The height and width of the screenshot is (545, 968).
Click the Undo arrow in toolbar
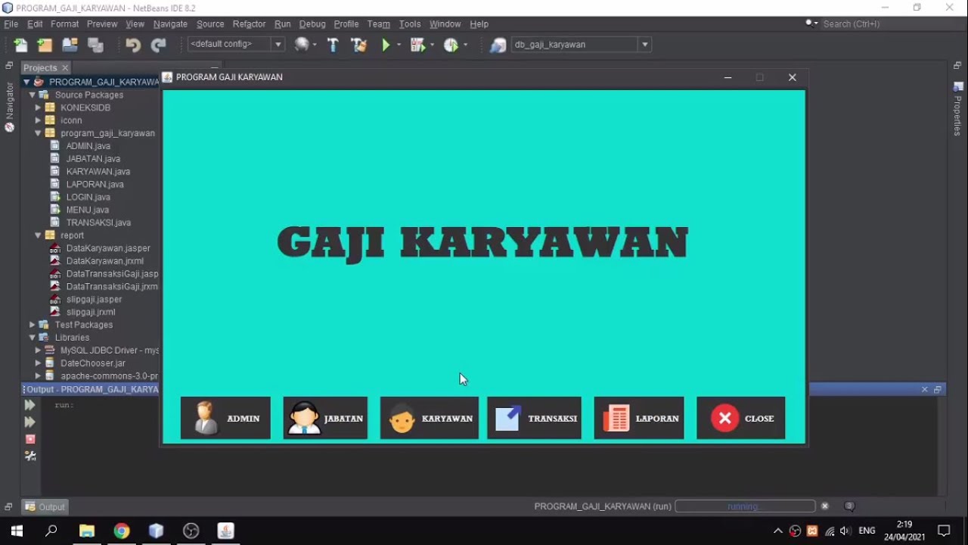133,45
